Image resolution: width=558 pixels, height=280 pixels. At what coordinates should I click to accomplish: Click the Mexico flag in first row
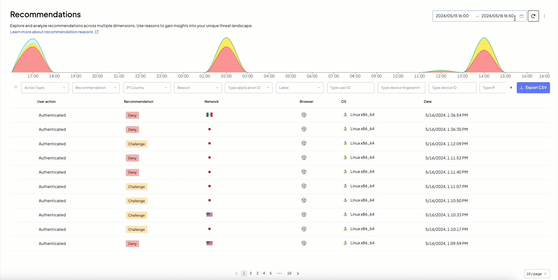[209, 115]
